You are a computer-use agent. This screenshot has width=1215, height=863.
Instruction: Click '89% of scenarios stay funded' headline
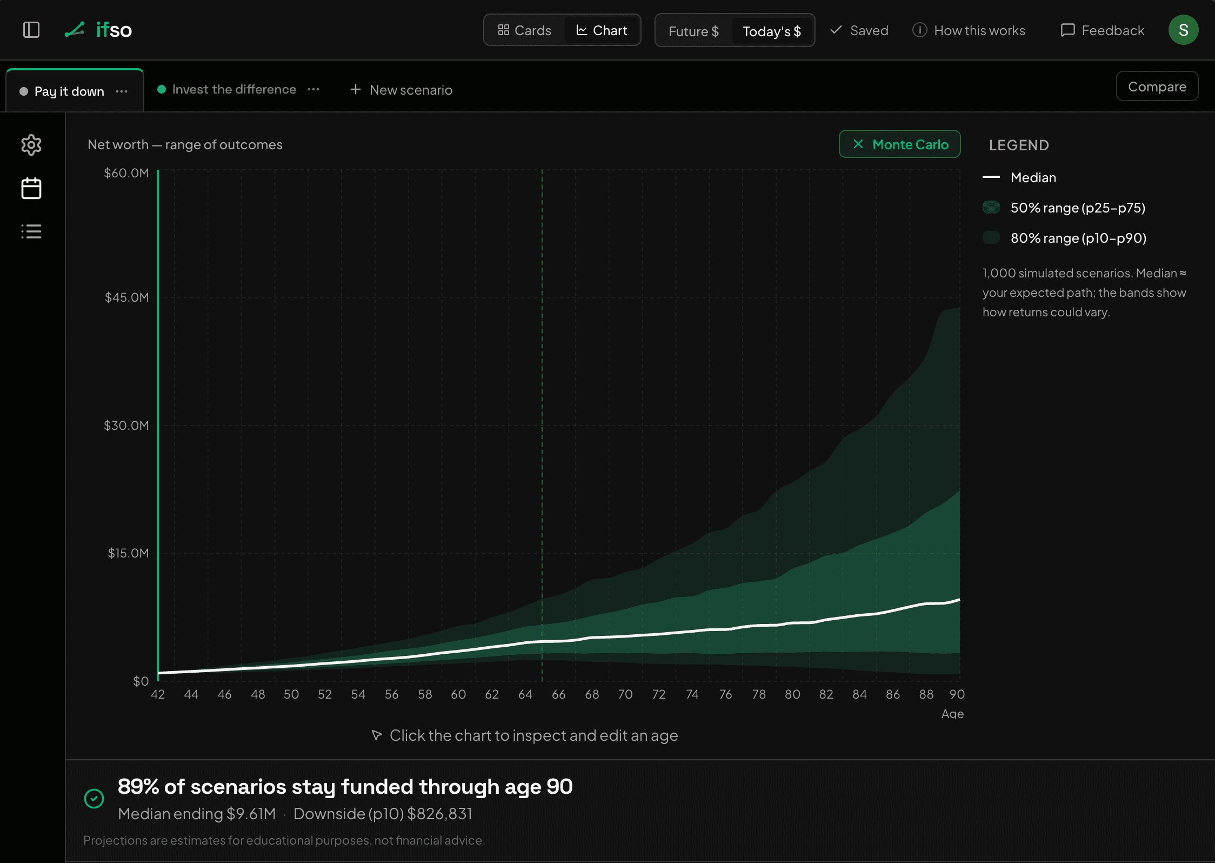345,787
